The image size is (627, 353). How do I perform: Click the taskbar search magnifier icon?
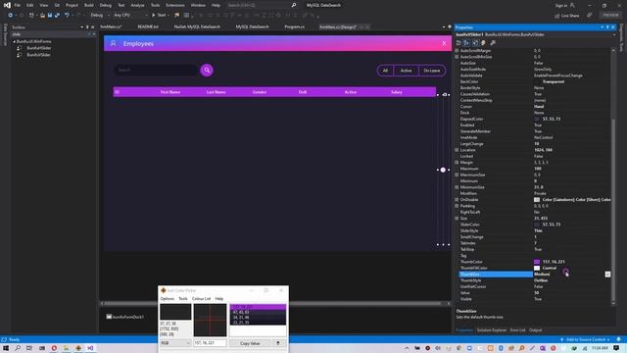tap(18, 348)
